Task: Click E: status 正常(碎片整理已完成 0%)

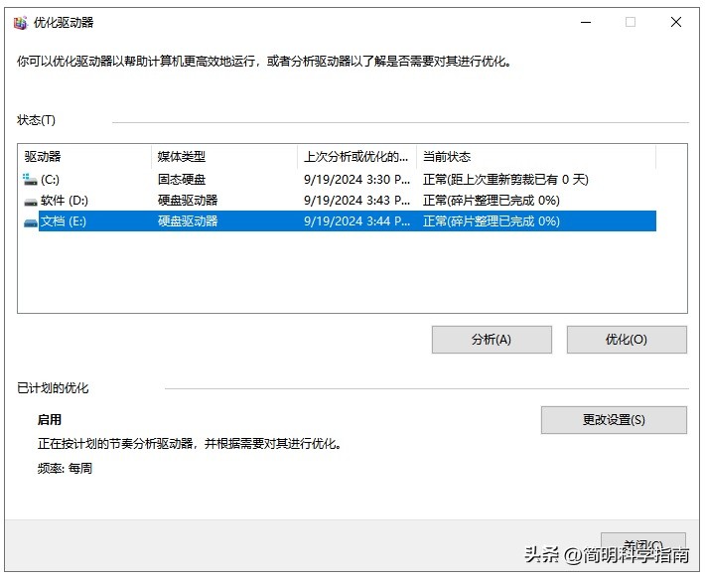Action: [492, 221]
